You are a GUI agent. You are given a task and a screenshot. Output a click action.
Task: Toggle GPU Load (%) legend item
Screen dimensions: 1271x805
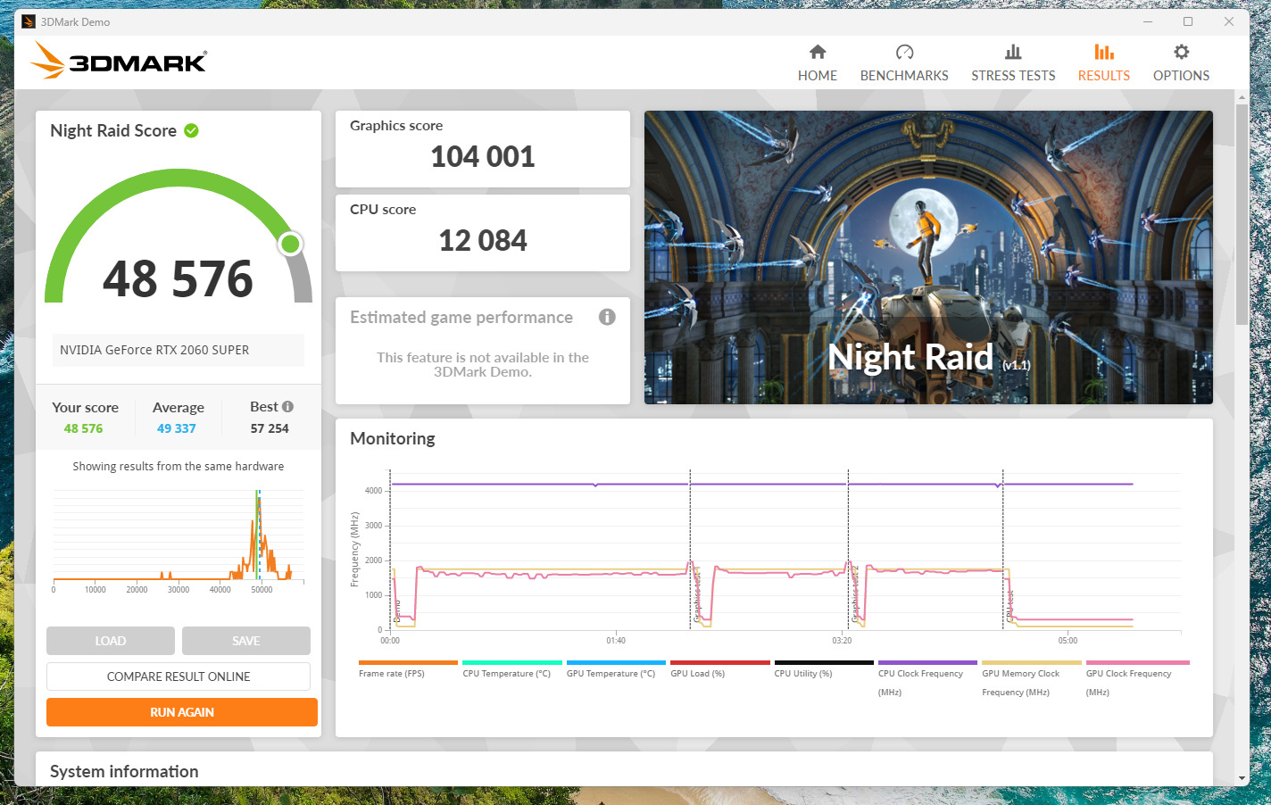pyautogui.click(x=698, y=674)
